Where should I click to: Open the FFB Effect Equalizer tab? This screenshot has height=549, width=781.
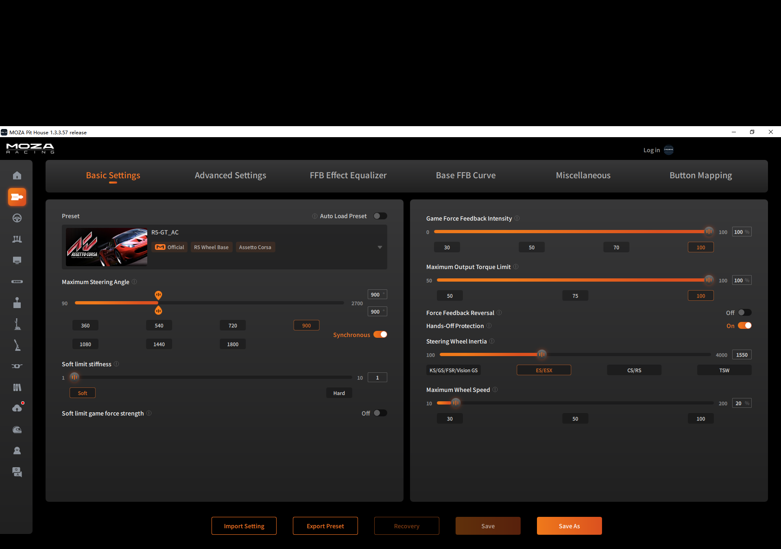click(x=348, y=175)
